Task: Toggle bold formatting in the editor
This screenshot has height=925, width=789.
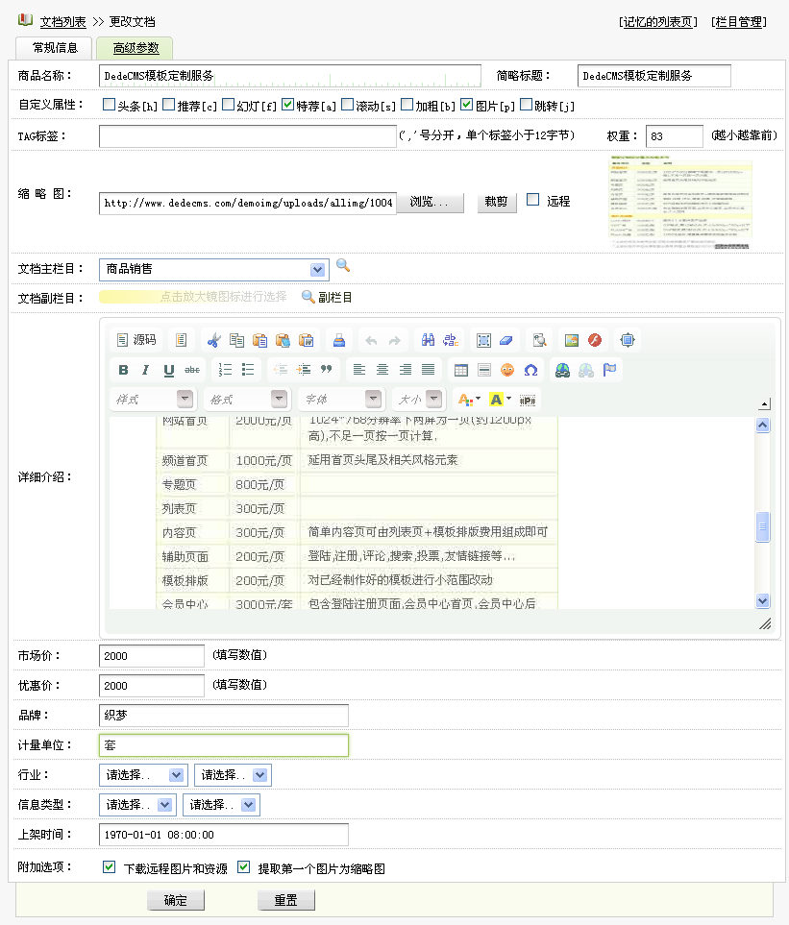Action: (x=123, y=370)
